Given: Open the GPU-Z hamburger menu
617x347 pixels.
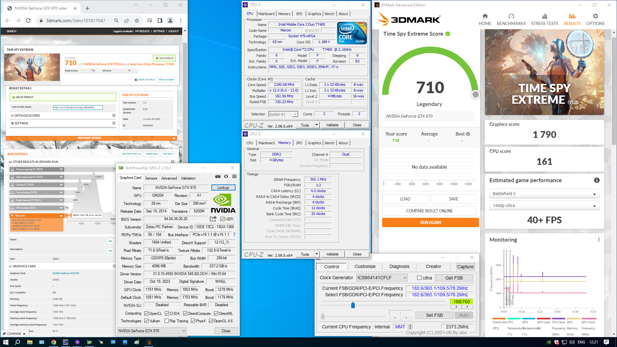Looking at the screenshot, I should 235,176.
